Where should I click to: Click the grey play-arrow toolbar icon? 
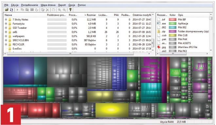[x=17, y=10]
